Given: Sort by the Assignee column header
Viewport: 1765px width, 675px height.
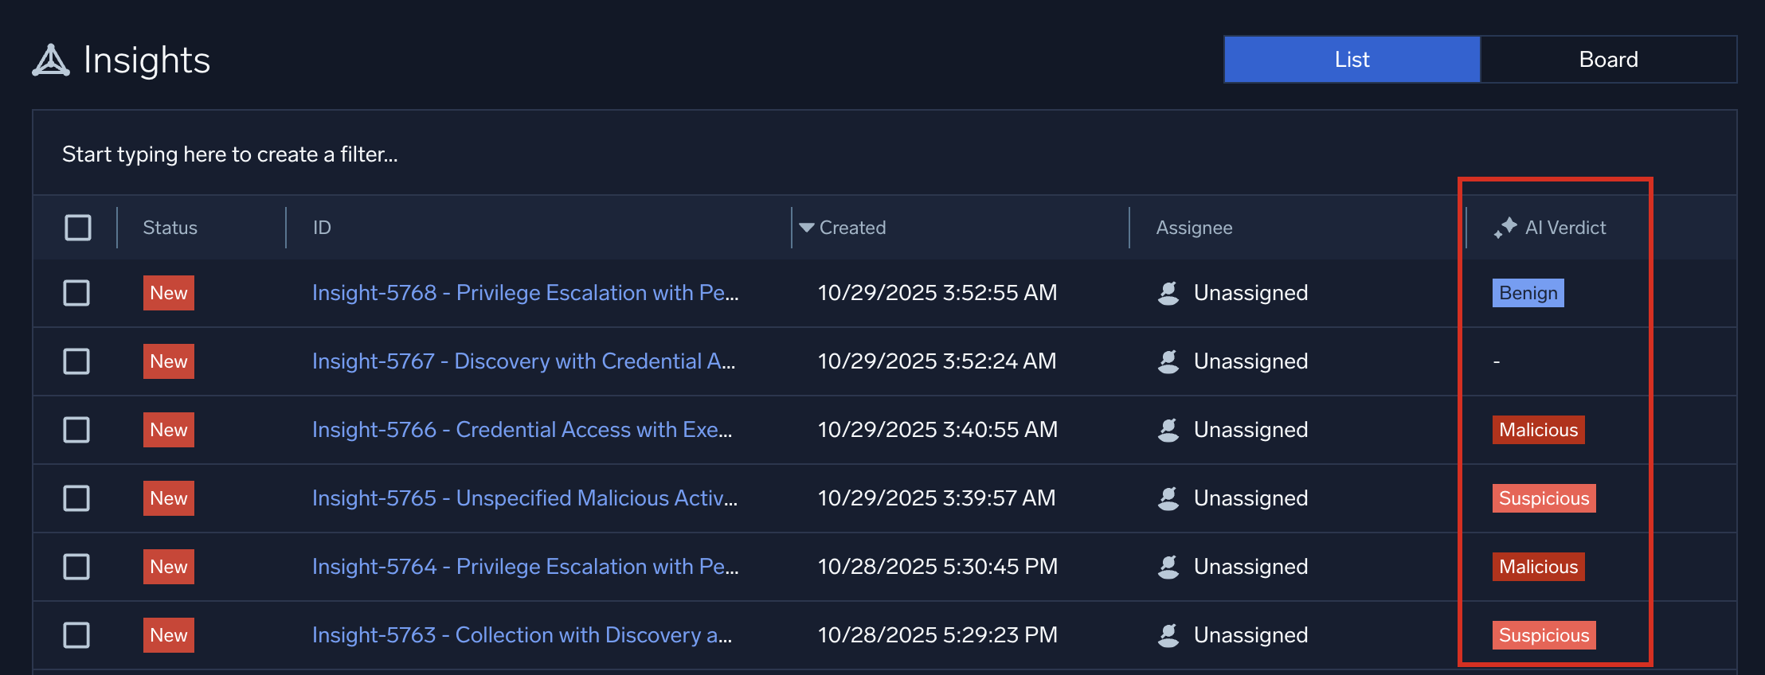Looking at the screenshot, I should point(1194,228).
